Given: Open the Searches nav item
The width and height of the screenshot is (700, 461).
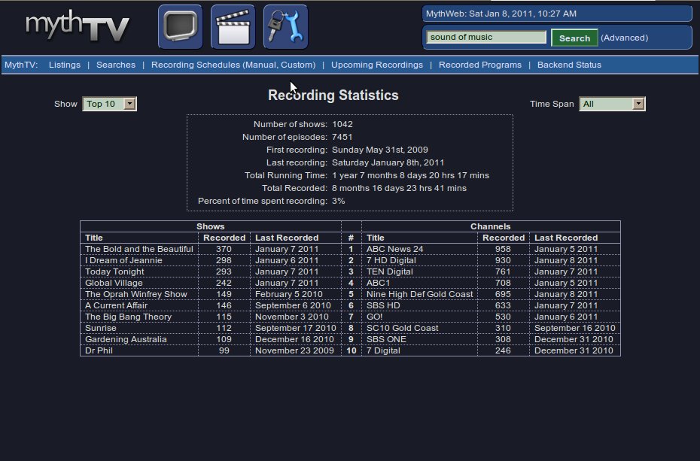Looking at the screenshot, I should point(116,65).
